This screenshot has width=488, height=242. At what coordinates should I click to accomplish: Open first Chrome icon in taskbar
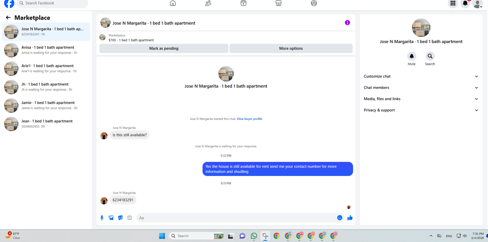[277, 236]
